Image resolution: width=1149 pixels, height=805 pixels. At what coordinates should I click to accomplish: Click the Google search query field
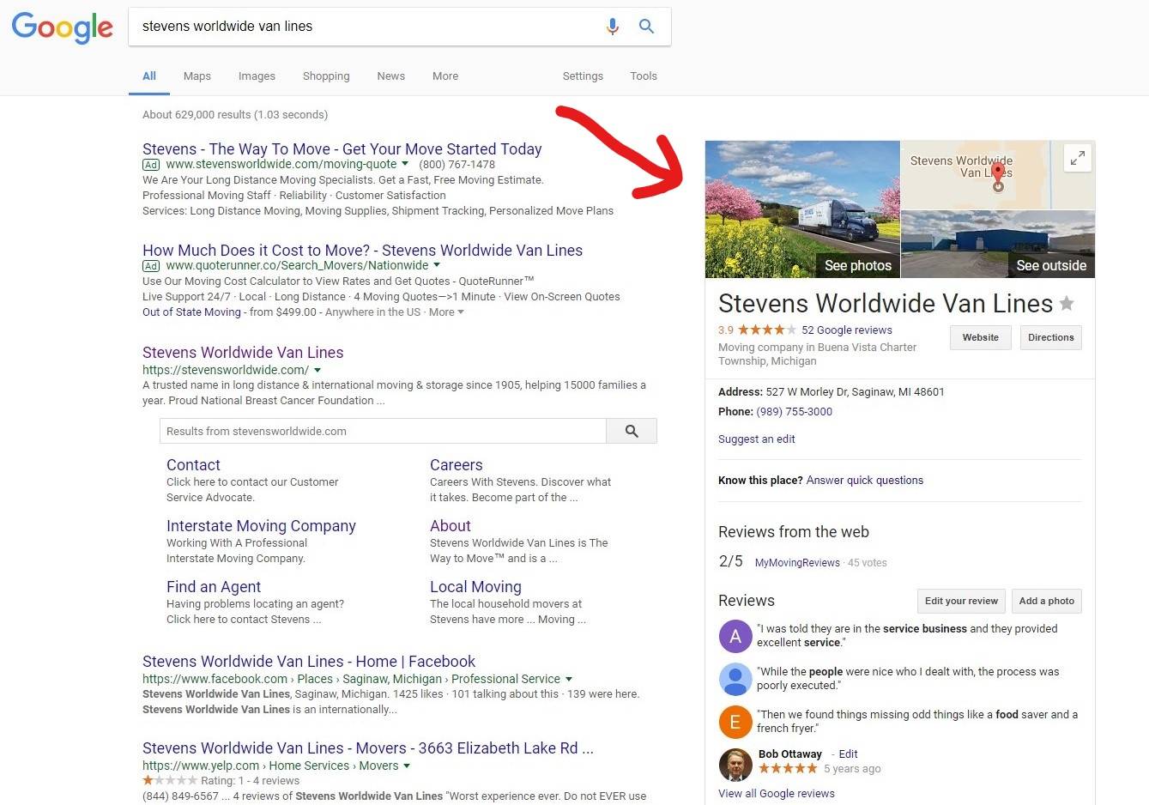click(x=369, y=27)
